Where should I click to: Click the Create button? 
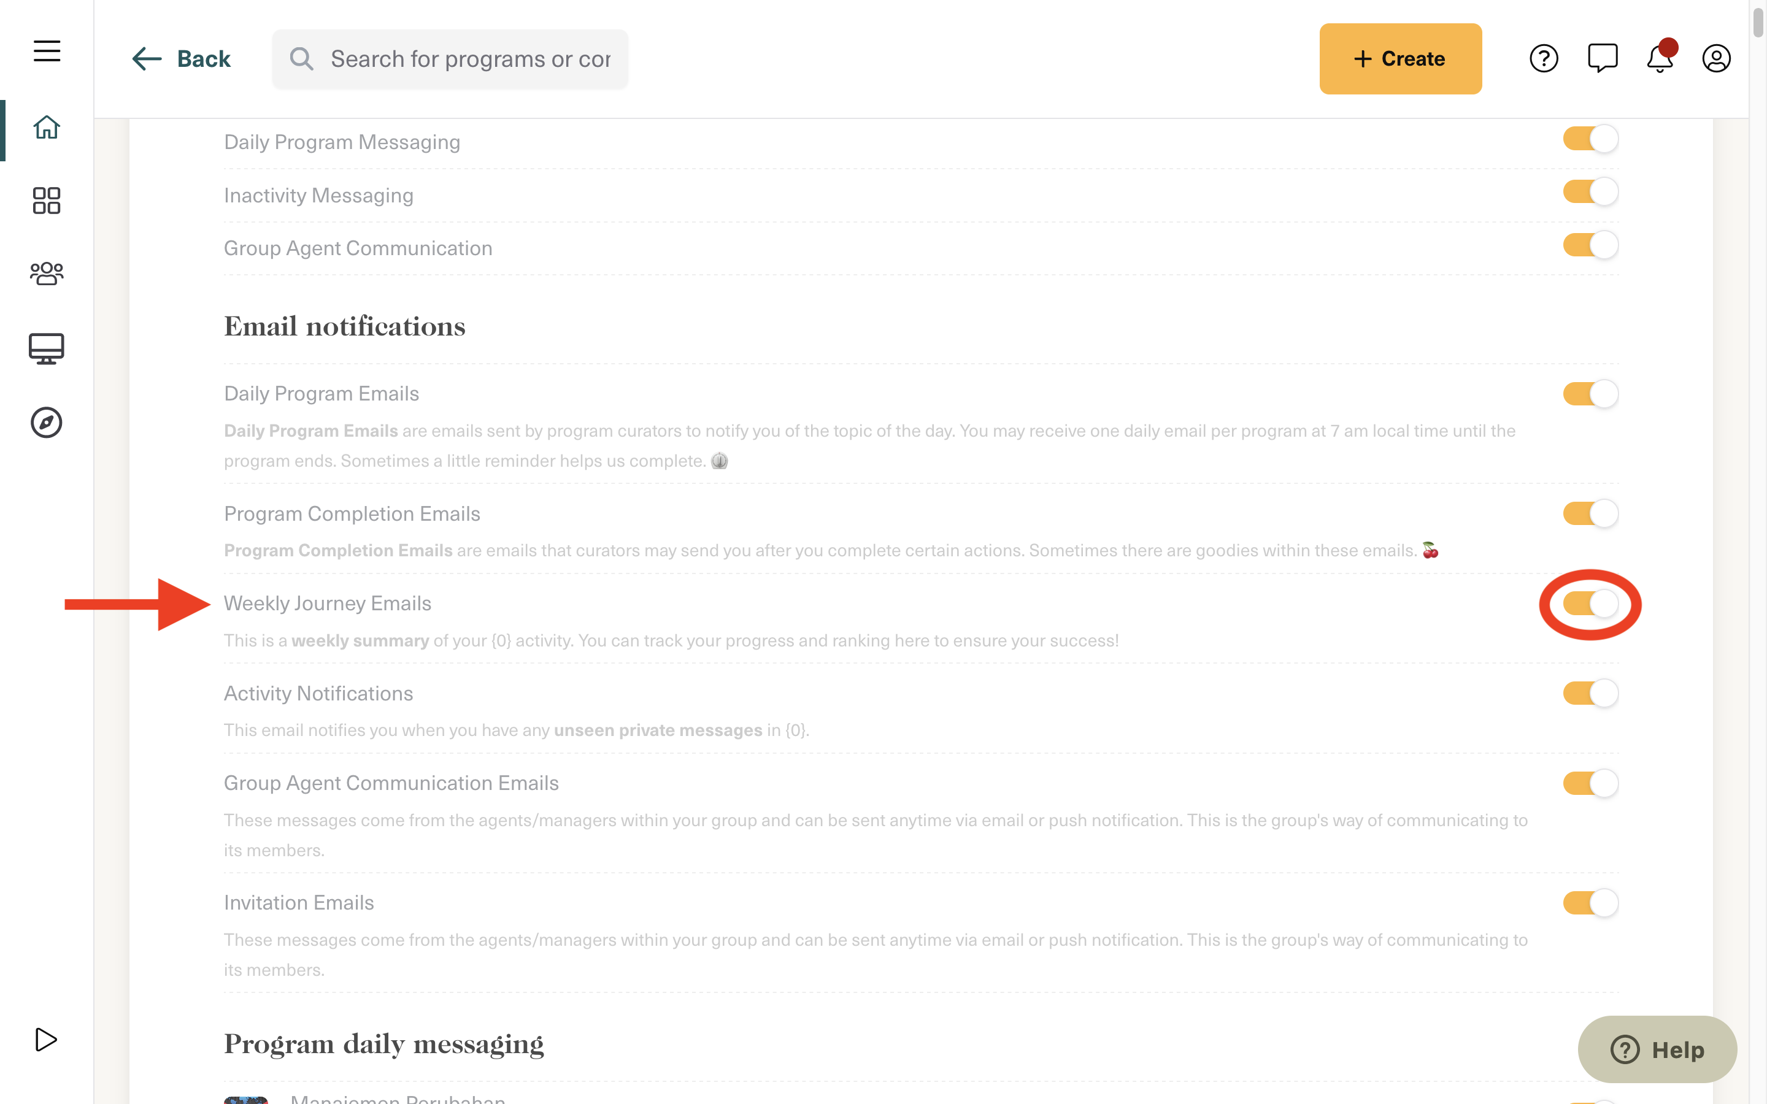(x=1399, y=58)
